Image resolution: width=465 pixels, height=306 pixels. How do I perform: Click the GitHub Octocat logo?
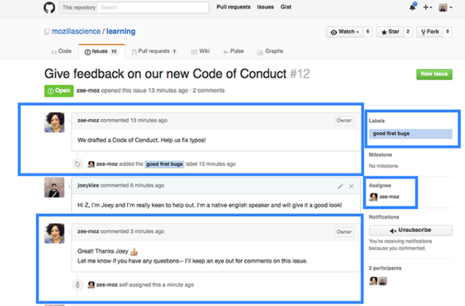49,7
